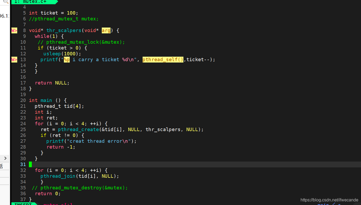The height and width of the screenshot is (205, 361).
Task: Click "thr_scalpers" argument on line 25
Action: coord(163,130)
